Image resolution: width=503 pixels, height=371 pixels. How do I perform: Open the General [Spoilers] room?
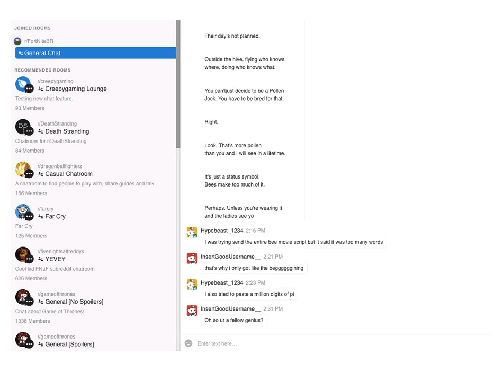[69, 344]
